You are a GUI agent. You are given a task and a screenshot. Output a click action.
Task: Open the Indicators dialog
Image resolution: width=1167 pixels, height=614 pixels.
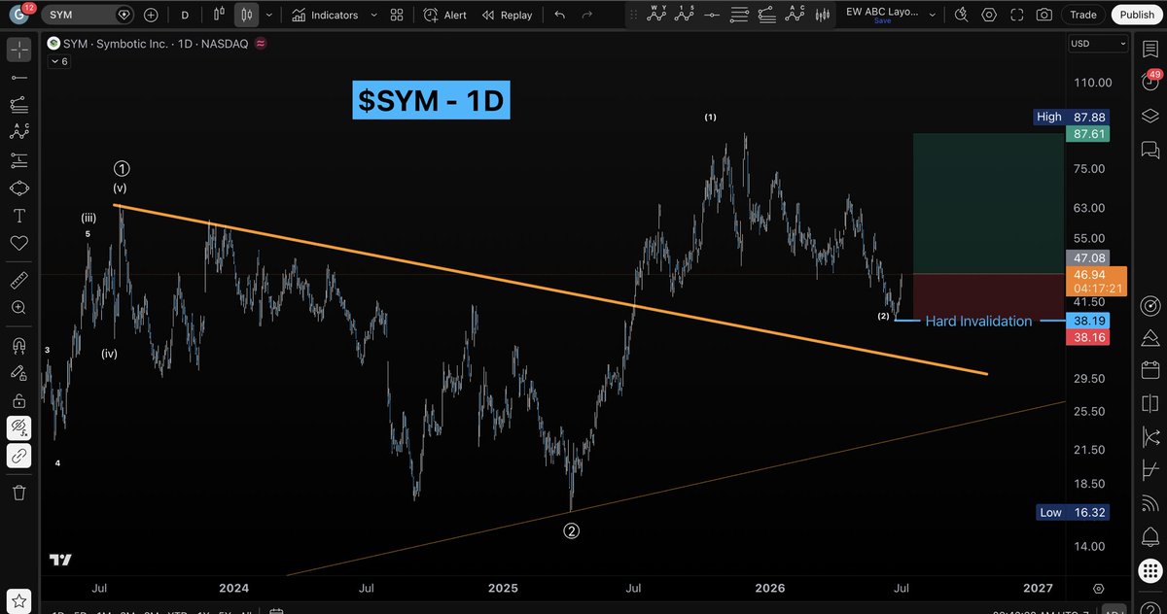[x=325, y=15]
